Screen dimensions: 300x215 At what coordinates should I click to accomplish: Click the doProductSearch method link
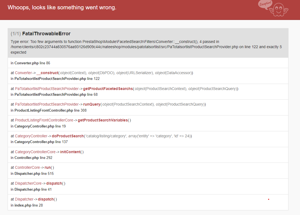click(x=68, y=136)
